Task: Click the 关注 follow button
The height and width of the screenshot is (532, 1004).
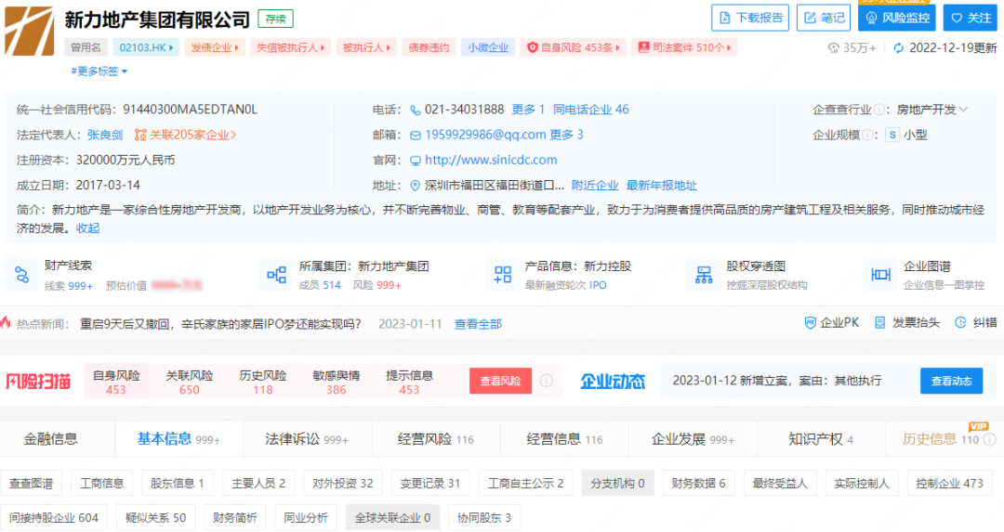Action: pyautogui.click(x=971, y=18)
